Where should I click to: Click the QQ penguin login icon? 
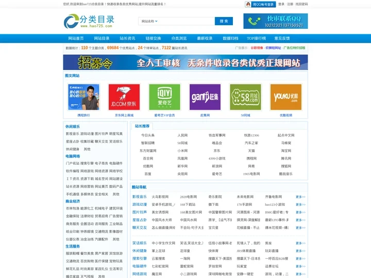pyautogui.click(x=248, y=4)
